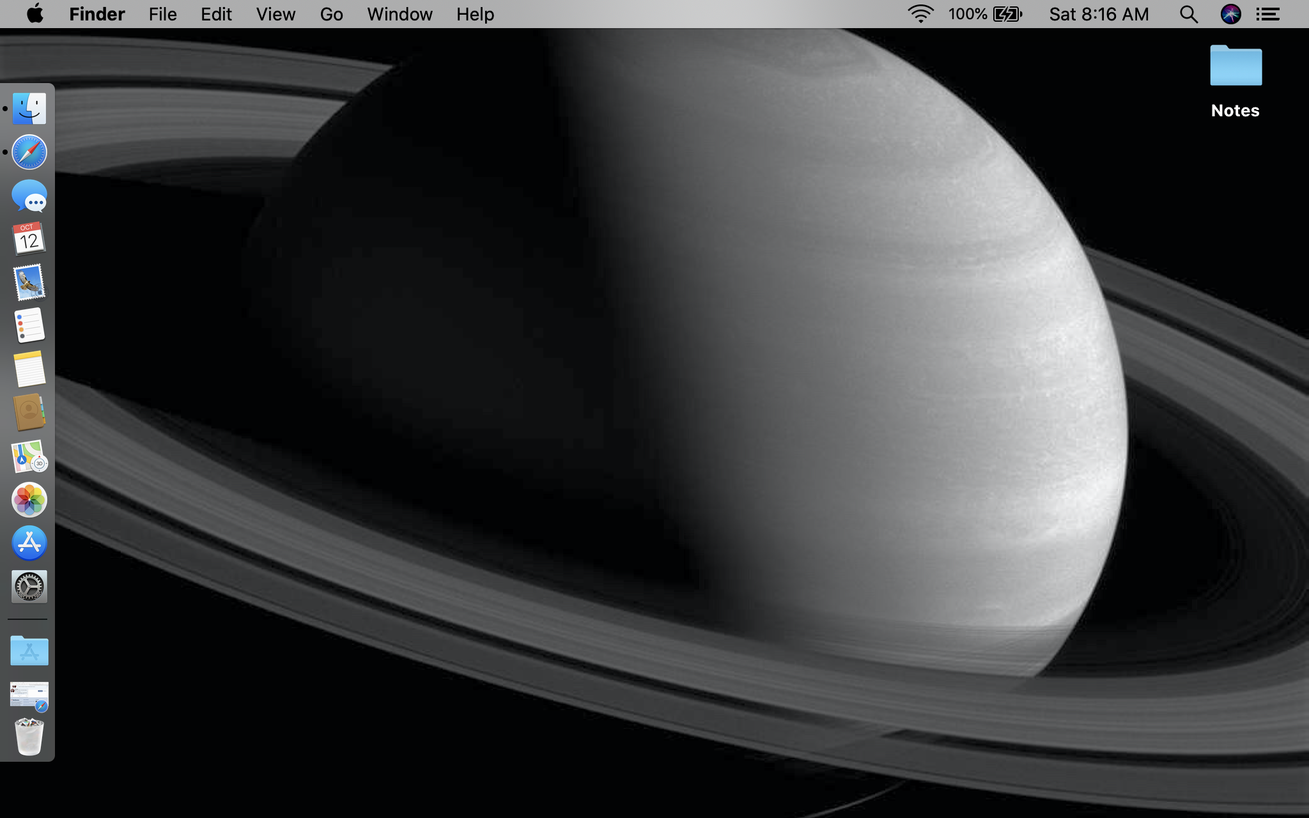
Task: Launch Messages from the dock
Action: tap(29, 196)
